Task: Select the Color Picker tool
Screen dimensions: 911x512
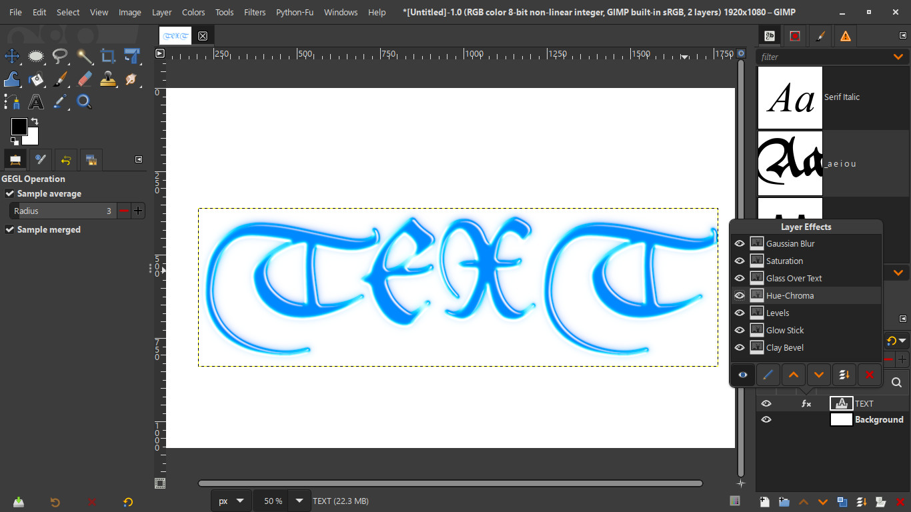Action: pos(60,101)
